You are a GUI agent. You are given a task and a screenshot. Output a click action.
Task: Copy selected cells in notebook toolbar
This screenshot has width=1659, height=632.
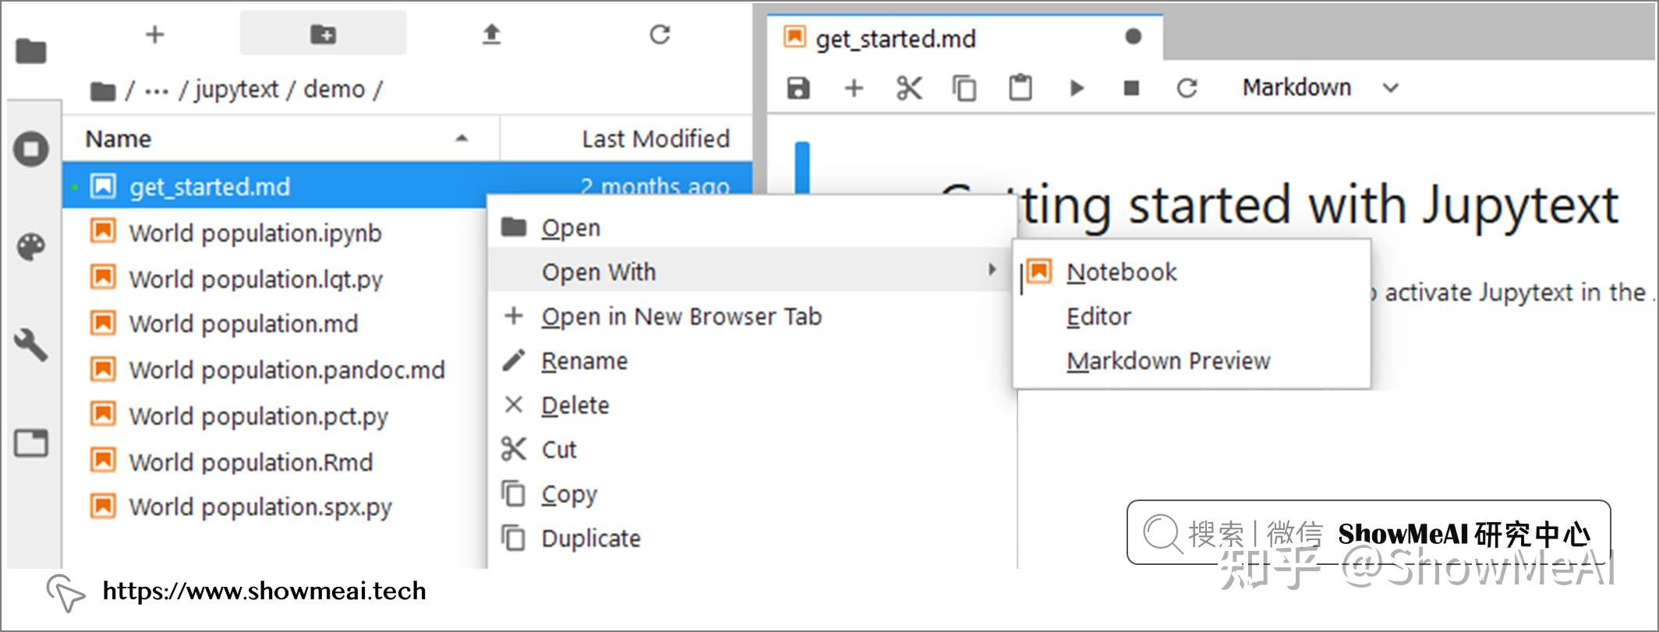click(964, 88)
